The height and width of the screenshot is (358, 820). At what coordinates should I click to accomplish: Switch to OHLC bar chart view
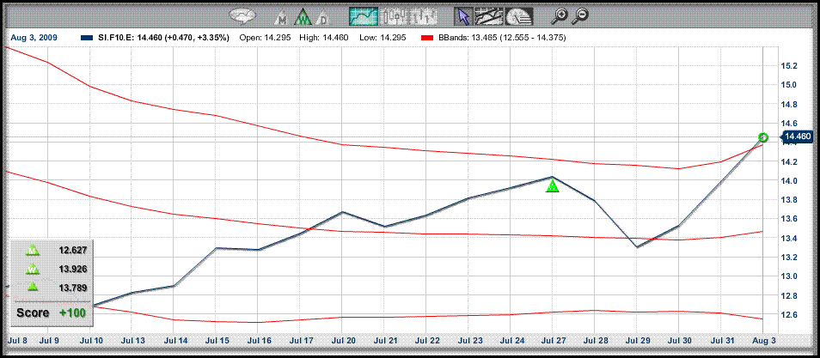[x=423, y=16]
